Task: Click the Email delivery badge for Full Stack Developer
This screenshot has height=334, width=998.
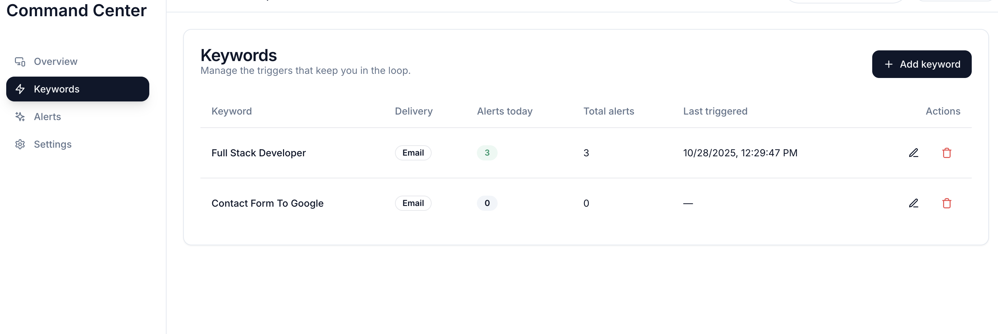Action: pos(413,153)
